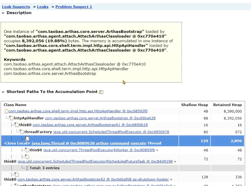
Task: Click the threadFactory row object icon
Action: click(x=22, y=132)
